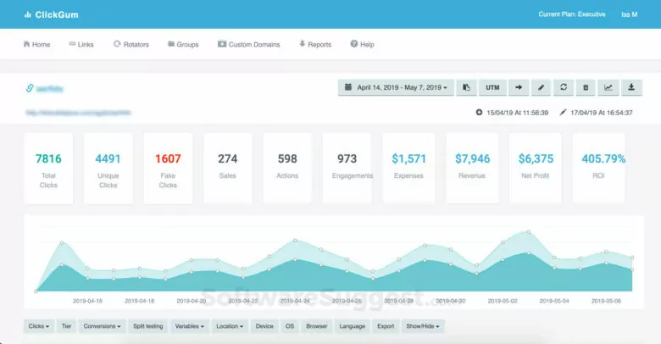Open the line chart icon button

pos(608,87)
